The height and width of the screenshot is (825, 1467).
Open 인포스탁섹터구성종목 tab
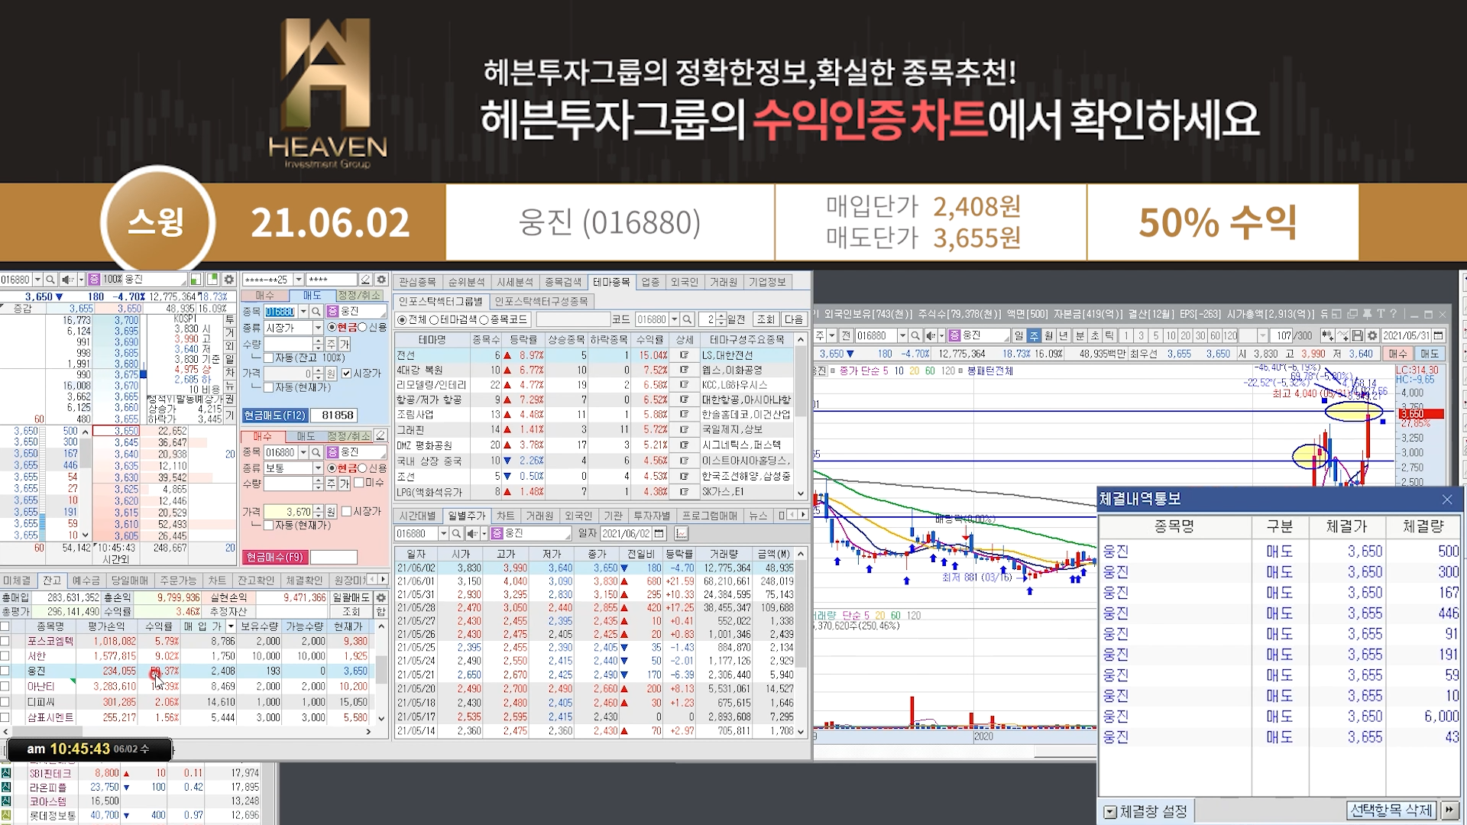[541, 301]
